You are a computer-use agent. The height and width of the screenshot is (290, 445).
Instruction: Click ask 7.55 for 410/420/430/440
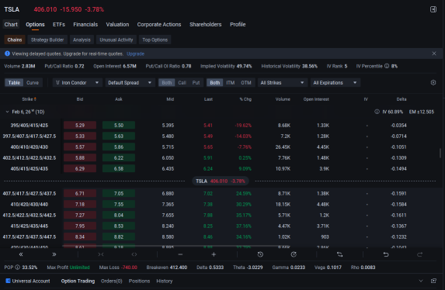pyautogui.click(x=119, y=205)
